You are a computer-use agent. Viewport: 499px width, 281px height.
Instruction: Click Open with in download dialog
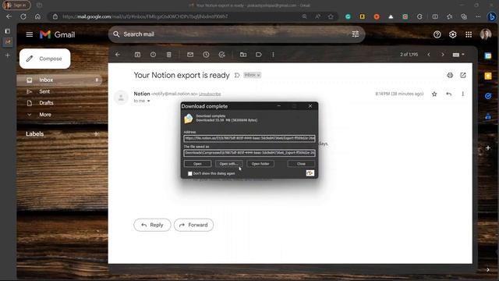228,164
